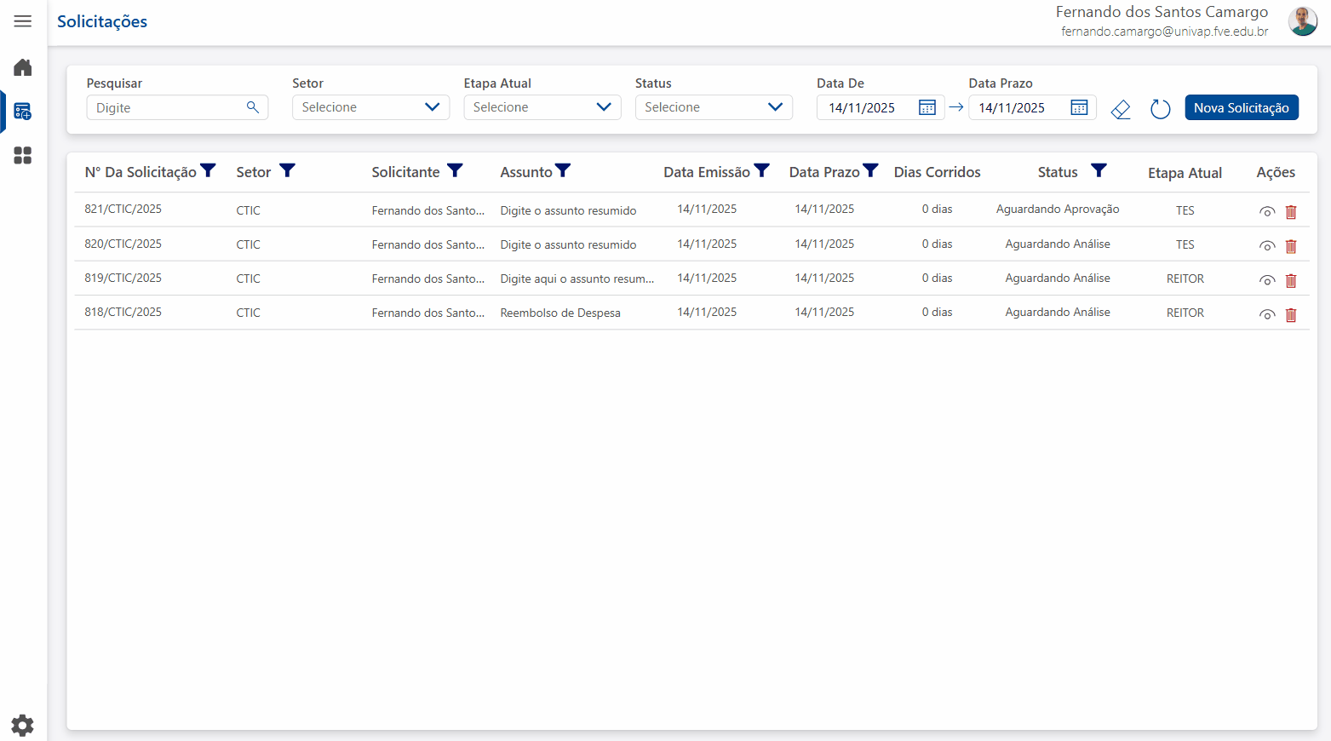
Task: Expand the Setor dropdown
Action: (370, 107)
